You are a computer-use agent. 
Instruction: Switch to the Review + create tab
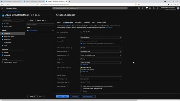click(101, 22)
